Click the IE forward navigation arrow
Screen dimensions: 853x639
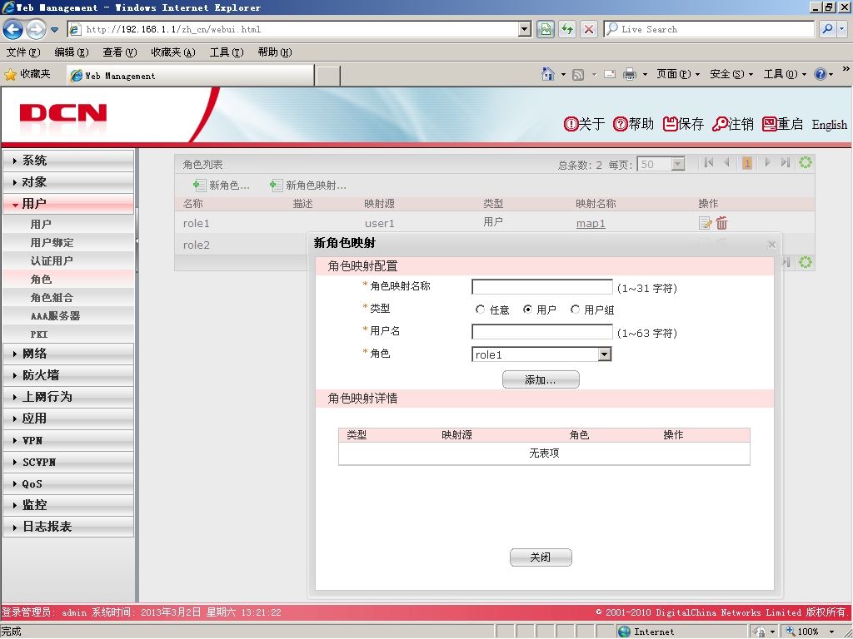36,29
